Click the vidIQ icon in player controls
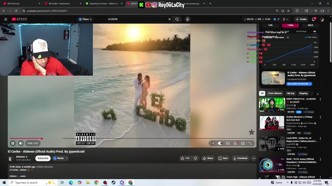332x186 pixels. 213,143
